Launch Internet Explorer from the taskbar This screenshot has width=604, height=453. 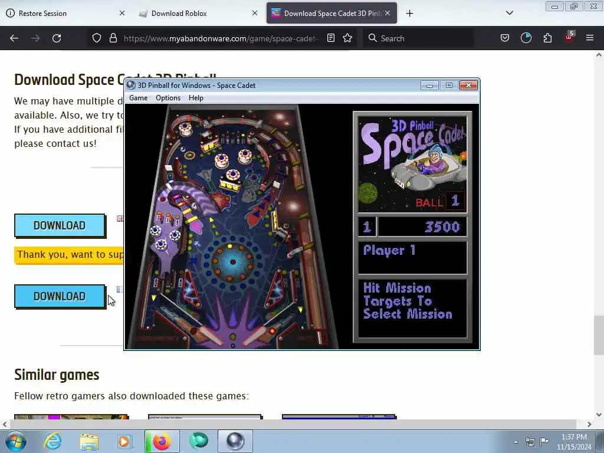52,441
